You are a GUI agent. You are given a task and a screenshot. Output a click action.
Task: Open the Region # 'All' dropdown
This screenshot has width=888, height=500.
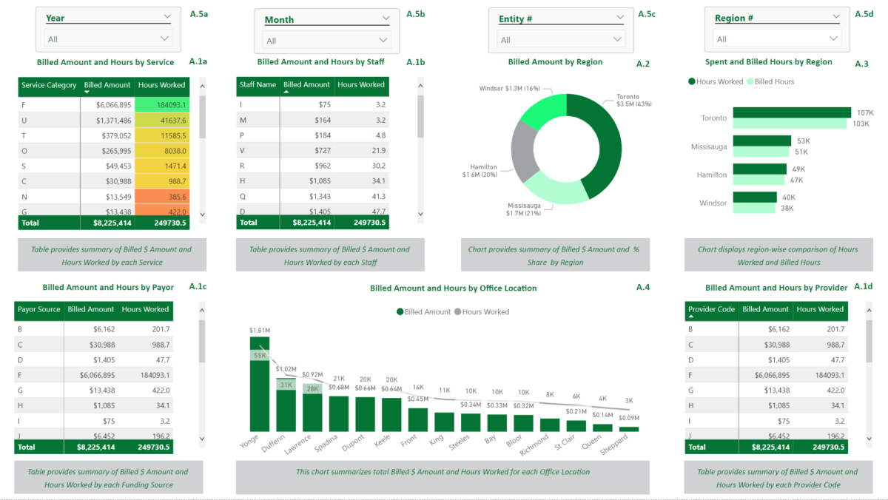(x=778, y=39)
